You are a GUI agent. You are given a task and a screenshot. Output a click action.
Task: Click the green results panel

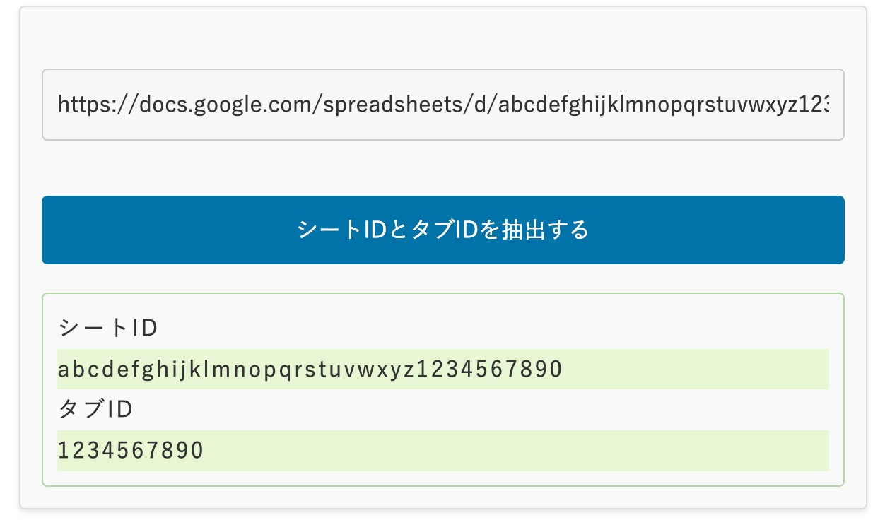click(x=443, y=389)
